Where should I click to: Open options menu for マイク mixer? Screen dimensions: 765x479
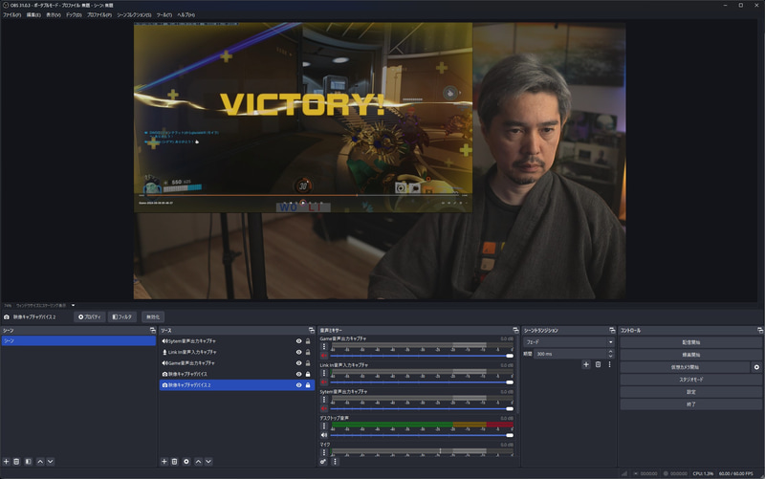(324, 452)
